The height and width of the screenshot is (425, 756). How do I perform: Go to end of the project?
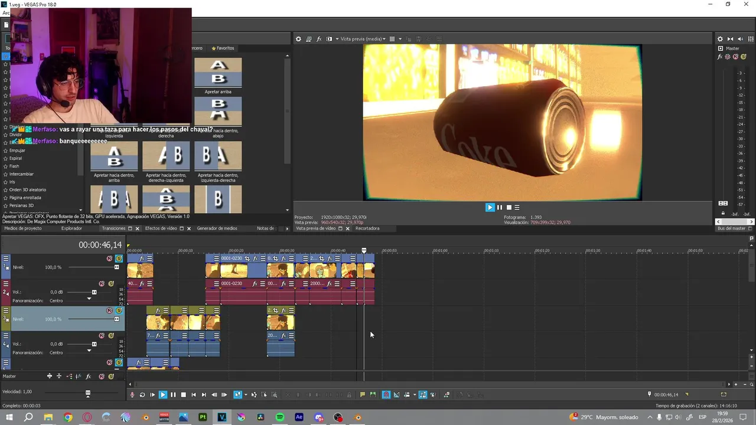[x=204, y=395]
